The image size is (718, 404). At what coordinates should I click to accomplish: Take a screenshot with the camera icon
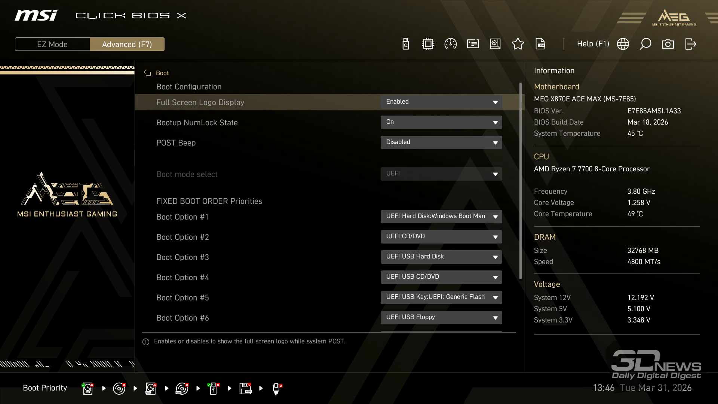coord(668,44)
